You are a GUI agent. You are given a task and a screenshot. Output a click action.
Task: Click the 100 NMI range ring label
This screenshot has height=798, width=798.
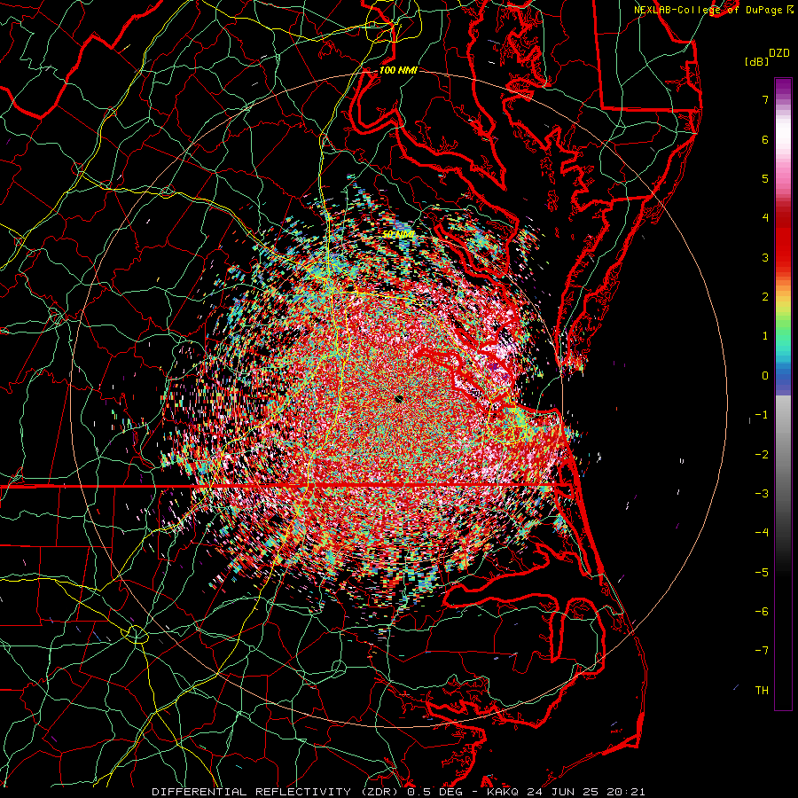[398, 70]
